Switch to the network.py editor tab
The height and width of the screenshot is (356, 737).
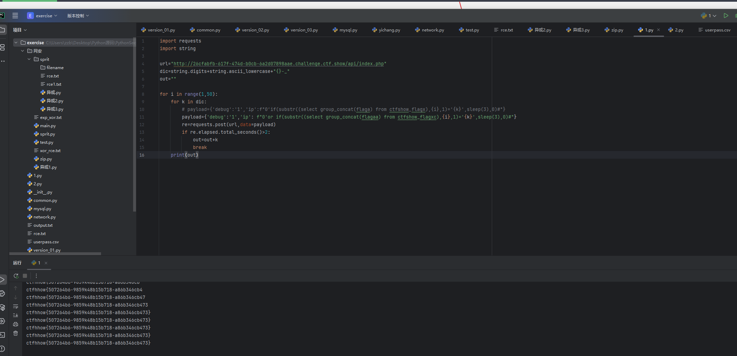[x=430, y=30]
